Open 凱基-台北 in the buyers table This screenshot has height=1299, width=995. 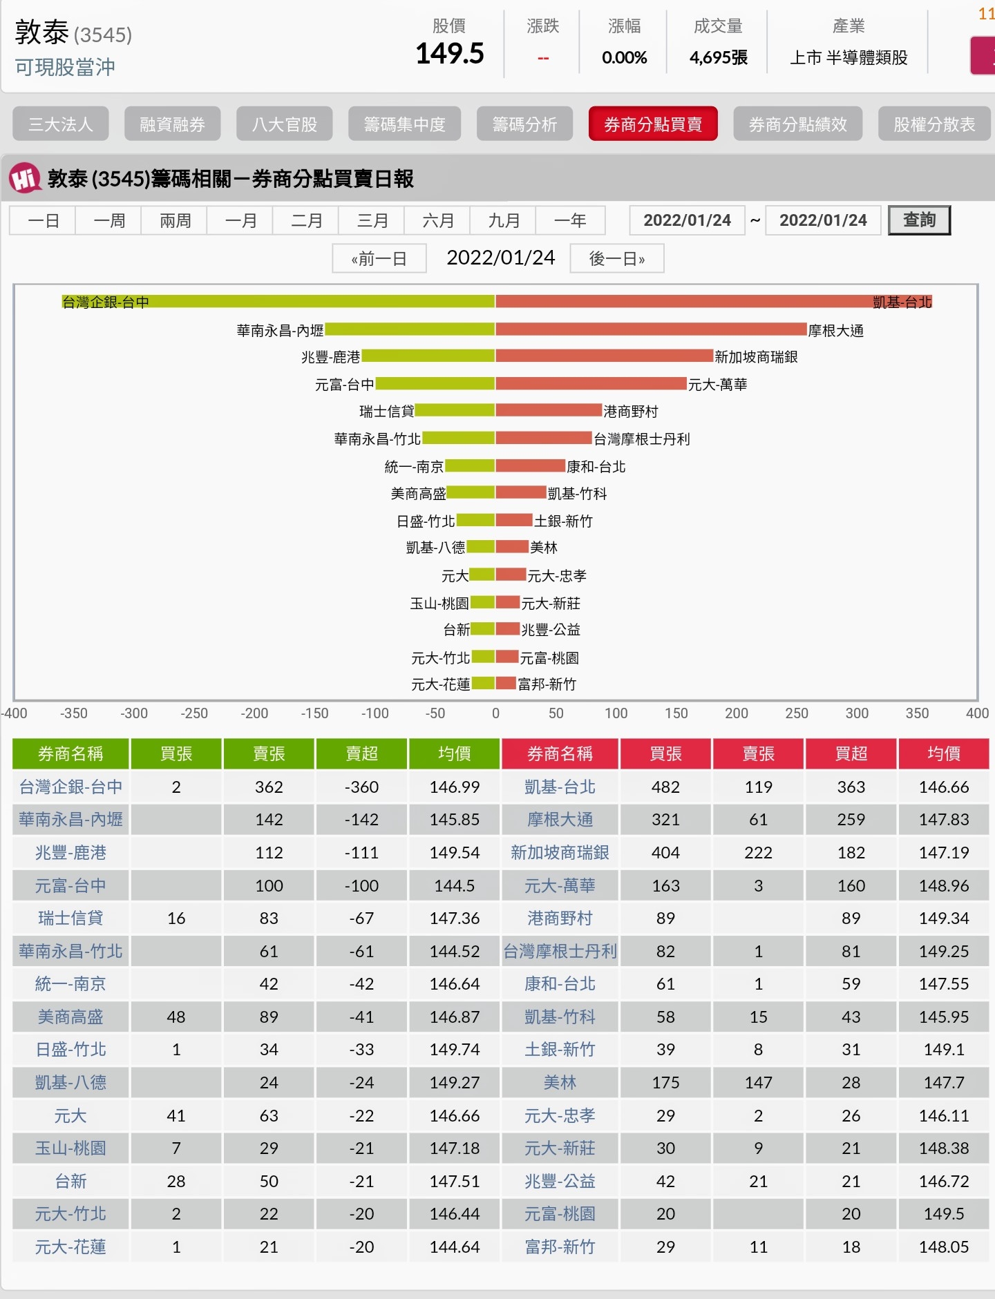point(560,787)
